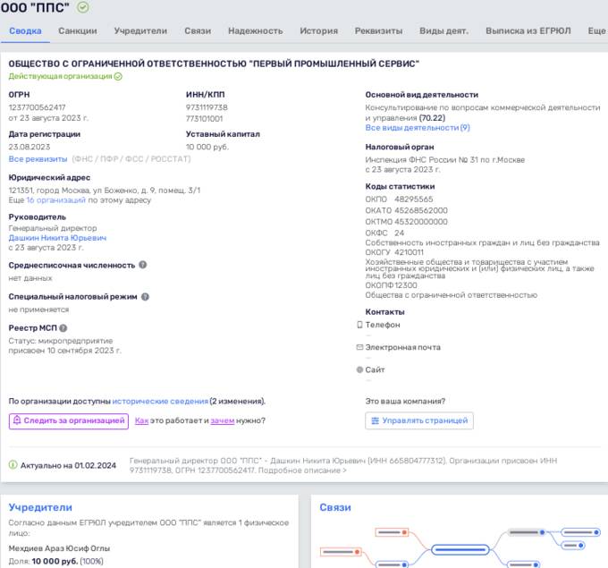Click the envelope icon beside Электронная почта
Image resolution: width=608 pixels, height=568 pixels.
[x=359, y=347]
